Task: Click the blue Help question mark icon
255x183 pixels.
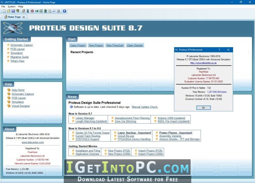Action: (64, 11)
